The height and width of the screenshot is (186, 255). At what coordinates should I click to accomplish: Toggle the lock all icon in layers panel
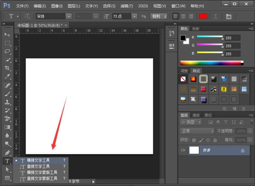point(215,140)
